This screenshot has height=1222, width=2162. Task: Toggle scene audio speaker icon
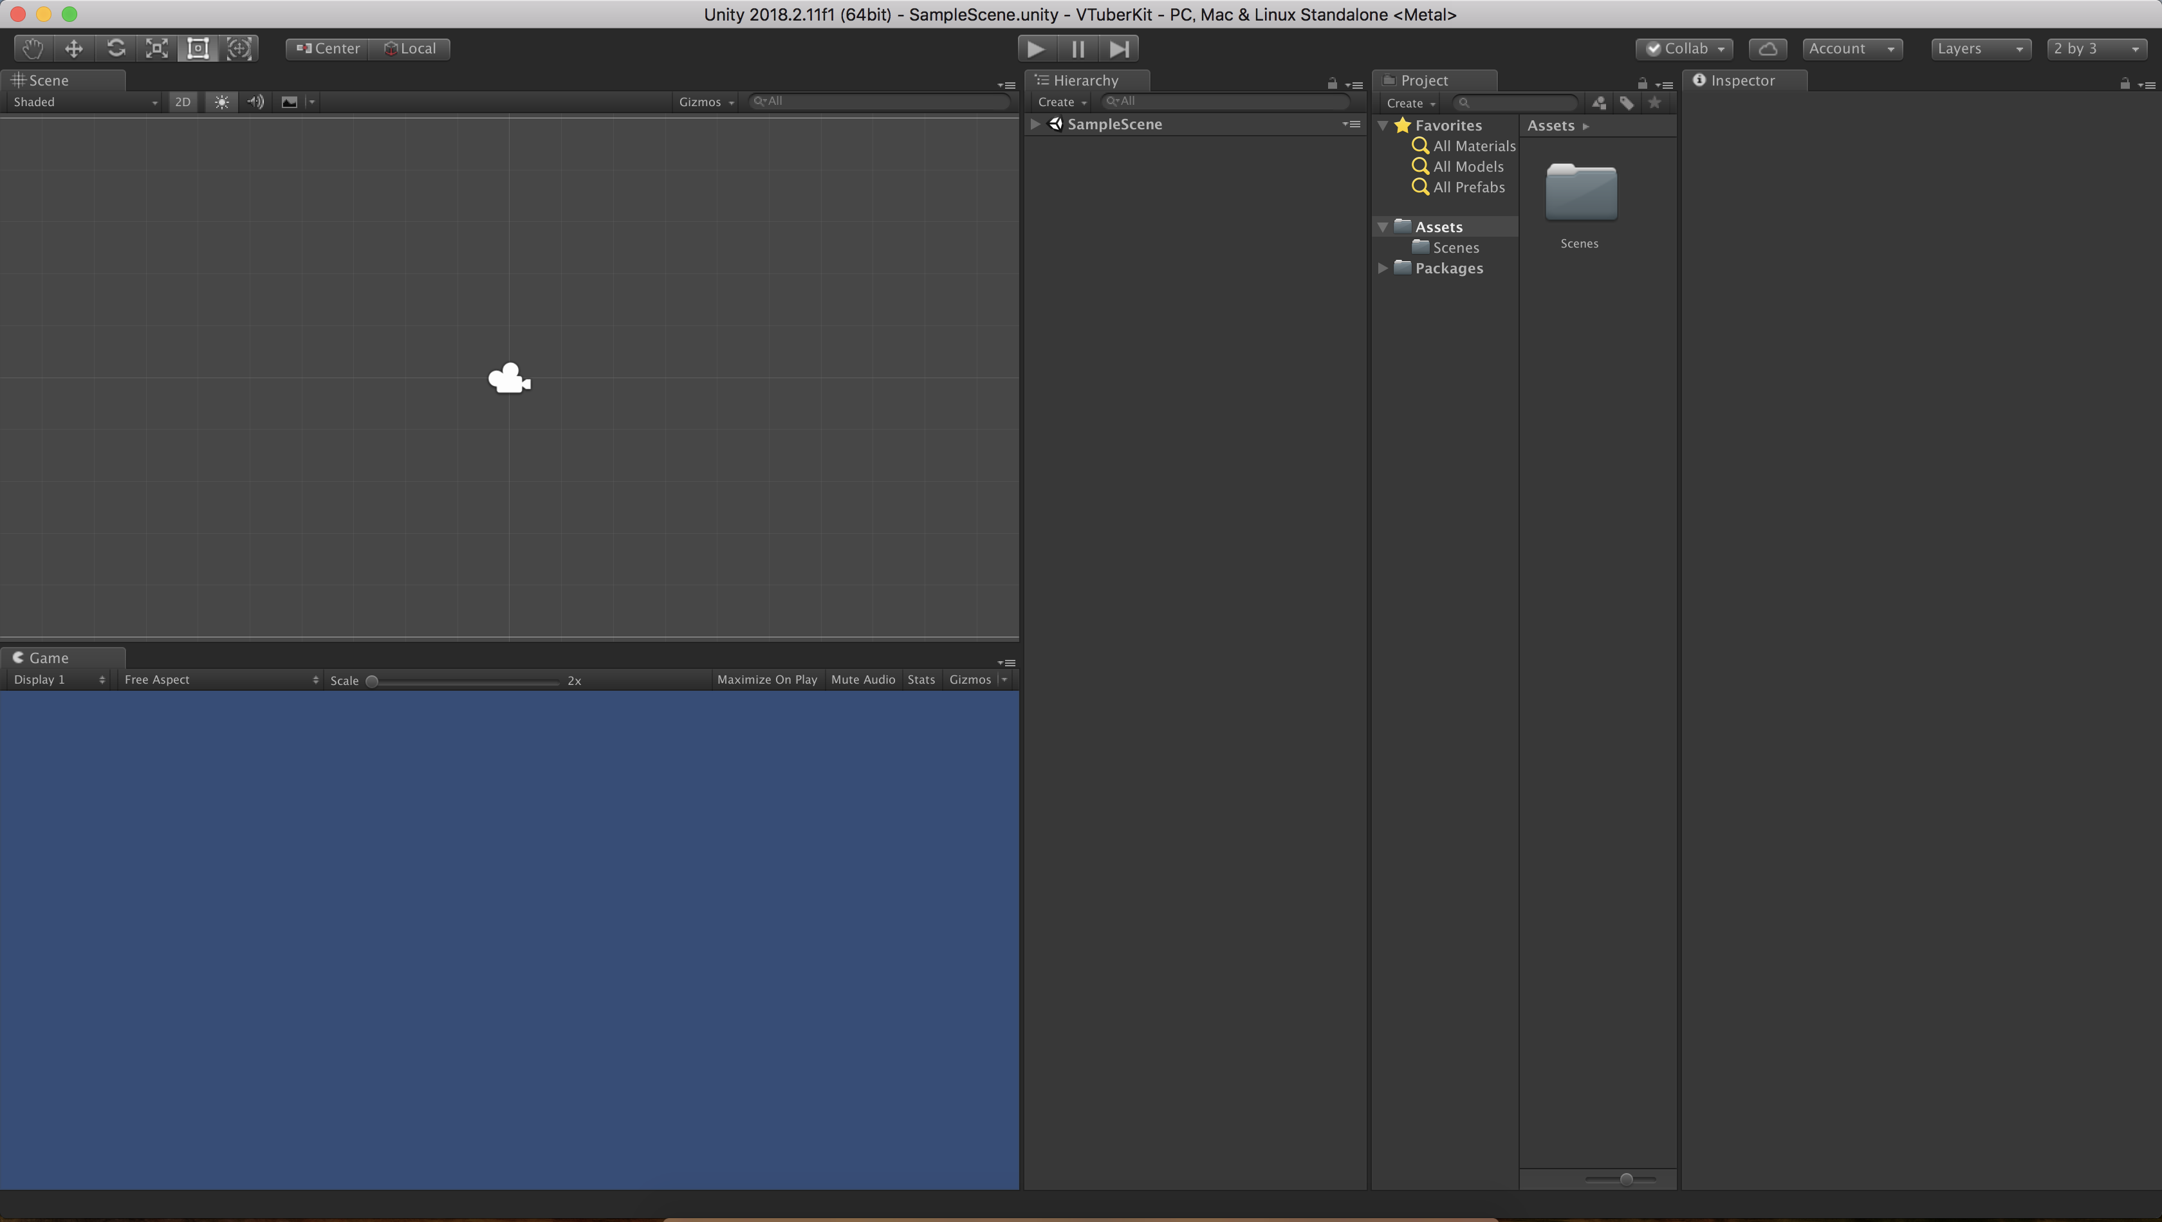point(255,102)
